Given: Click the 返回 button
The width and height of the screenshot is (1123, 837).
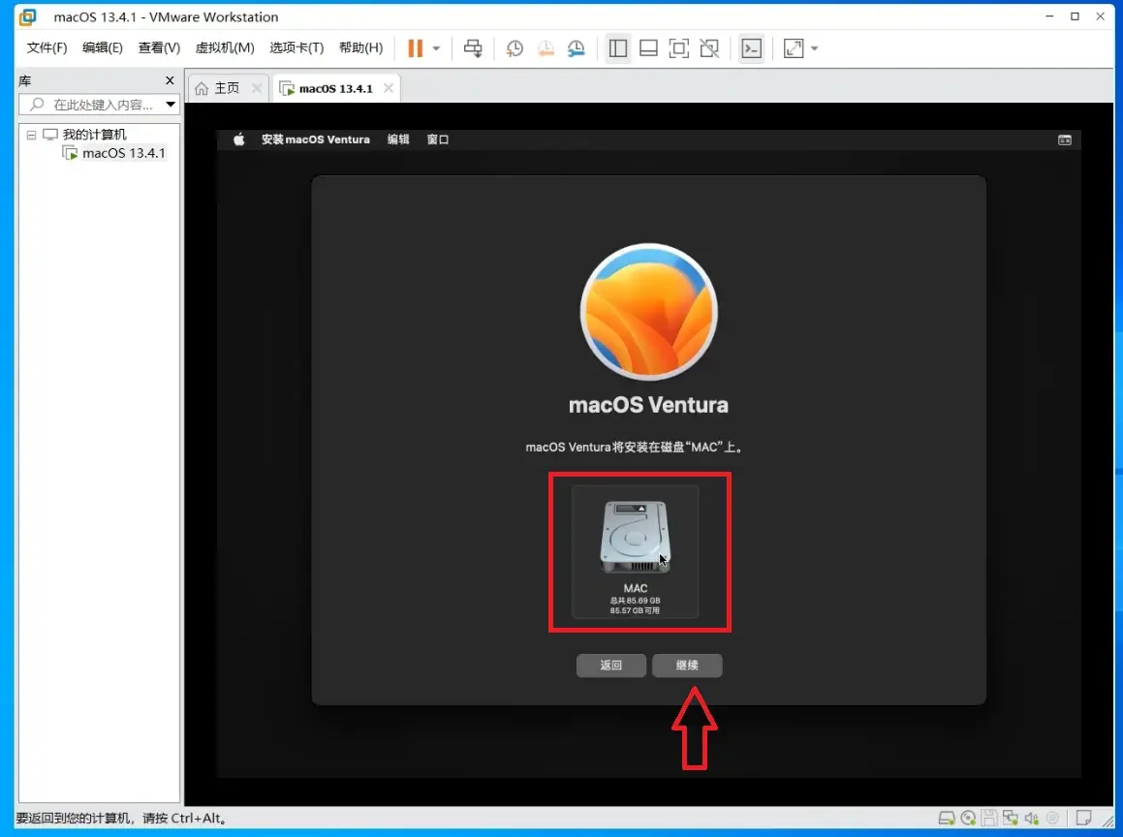Looking at the screenshot, I should [x=611, y=666].
